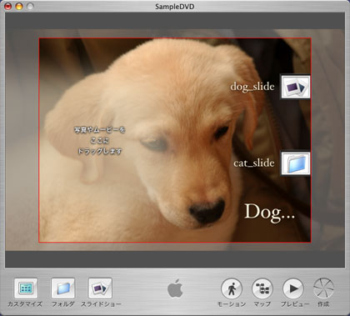Viewport: 350px width, 316px height.
Task: Select the cat_slide folder thumbnail icon
Action: 295,163
